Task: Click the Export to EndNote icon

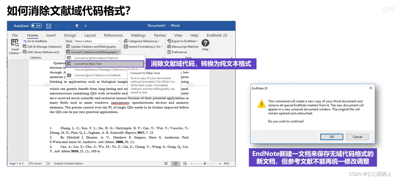Action: [169, 41]
